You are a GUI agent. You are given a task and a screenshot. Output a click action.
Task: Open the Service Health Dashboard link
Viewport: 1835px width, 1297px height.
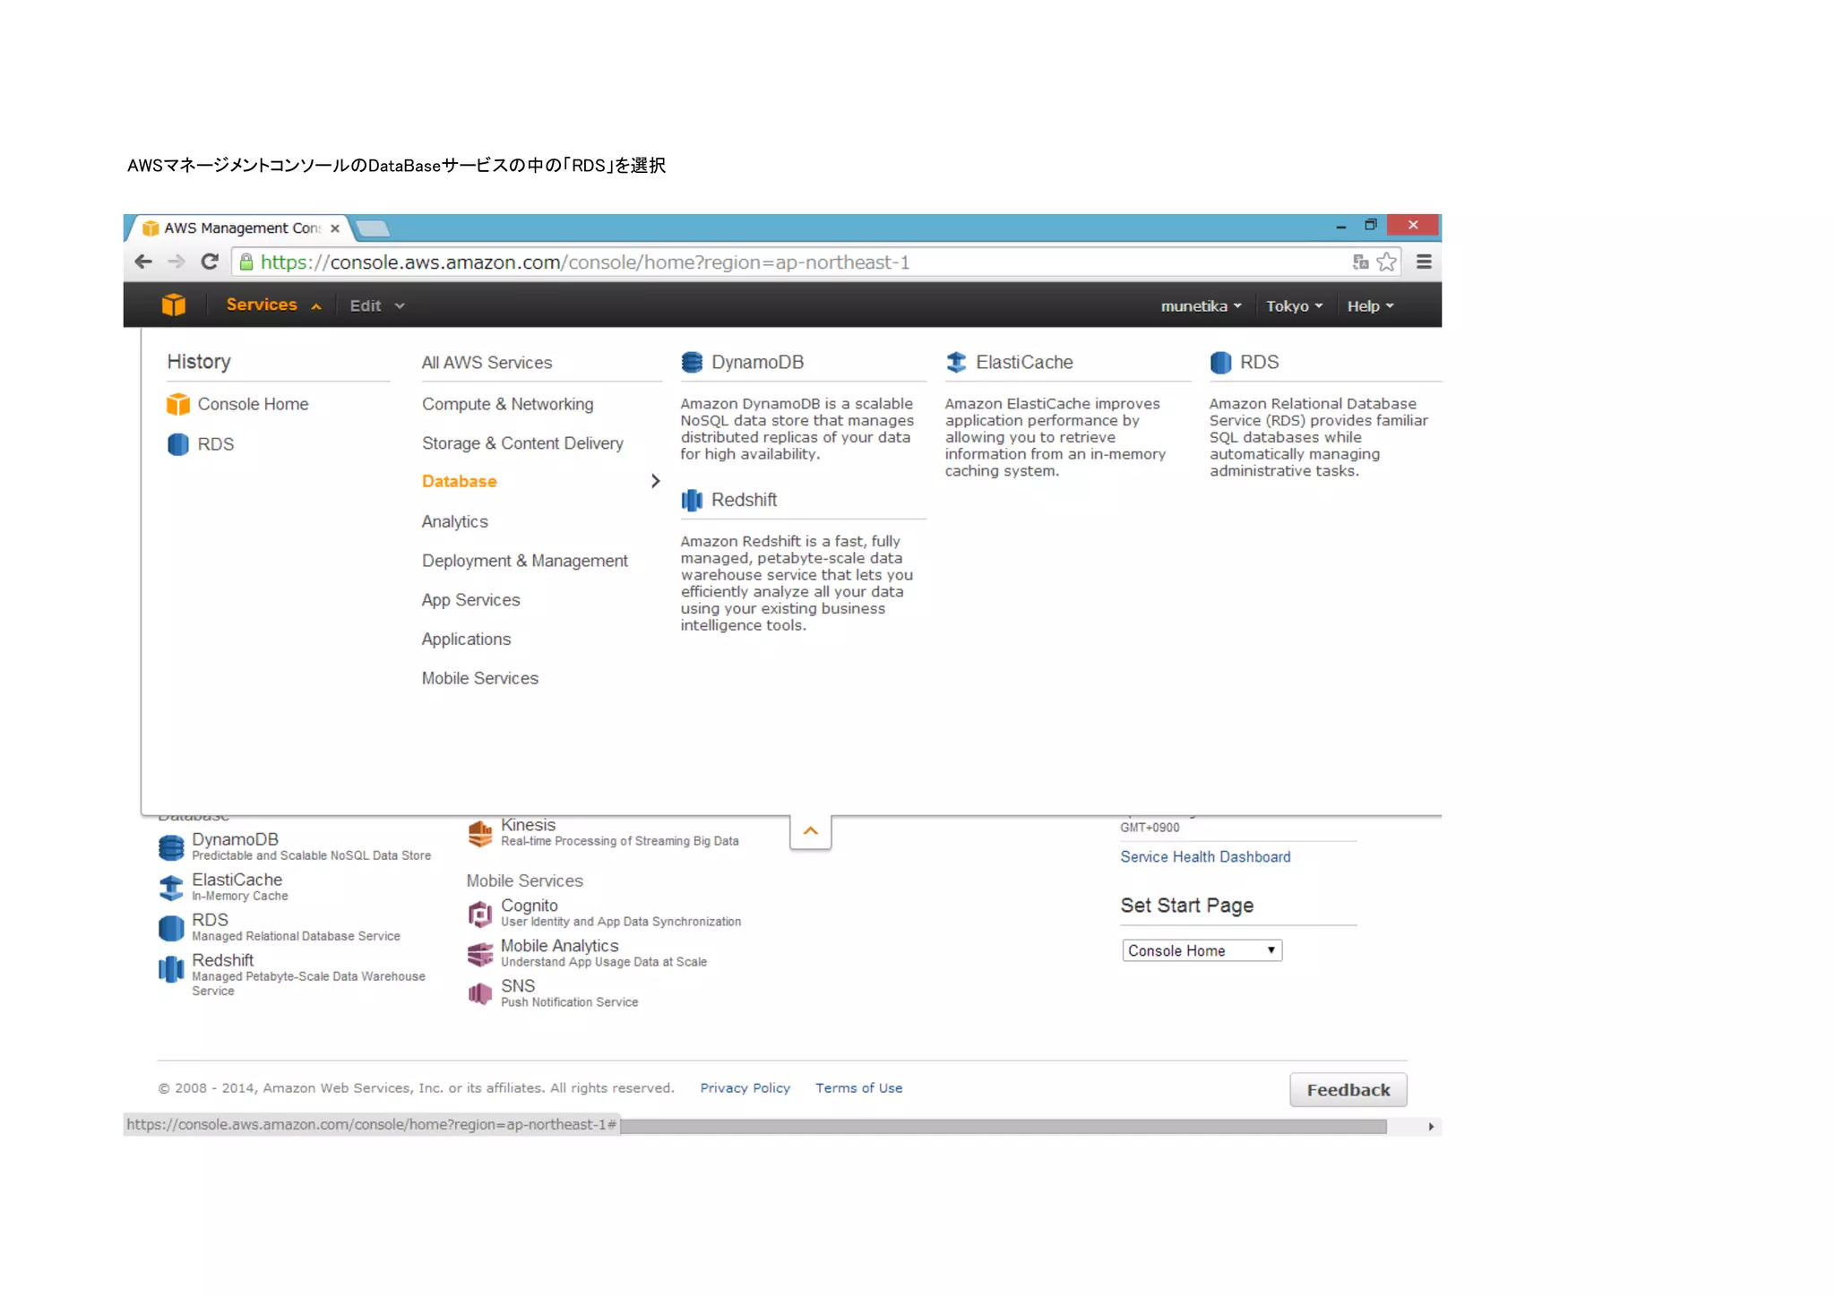(1205, 857)
